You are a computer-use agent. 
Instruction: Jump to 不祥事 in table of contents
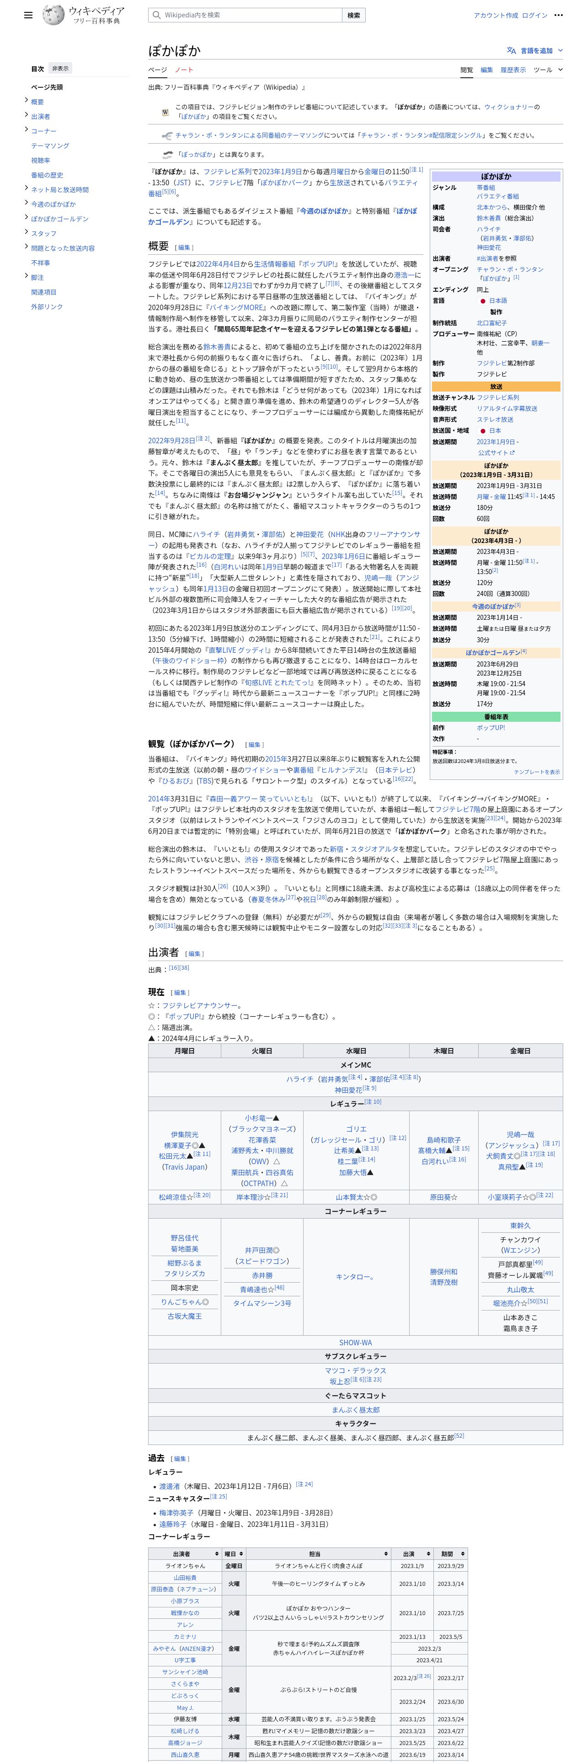click(x=40, y=263)
